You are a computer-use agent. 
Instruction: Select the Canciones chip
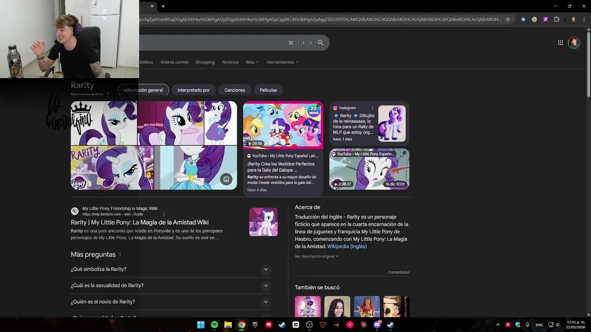235,90
